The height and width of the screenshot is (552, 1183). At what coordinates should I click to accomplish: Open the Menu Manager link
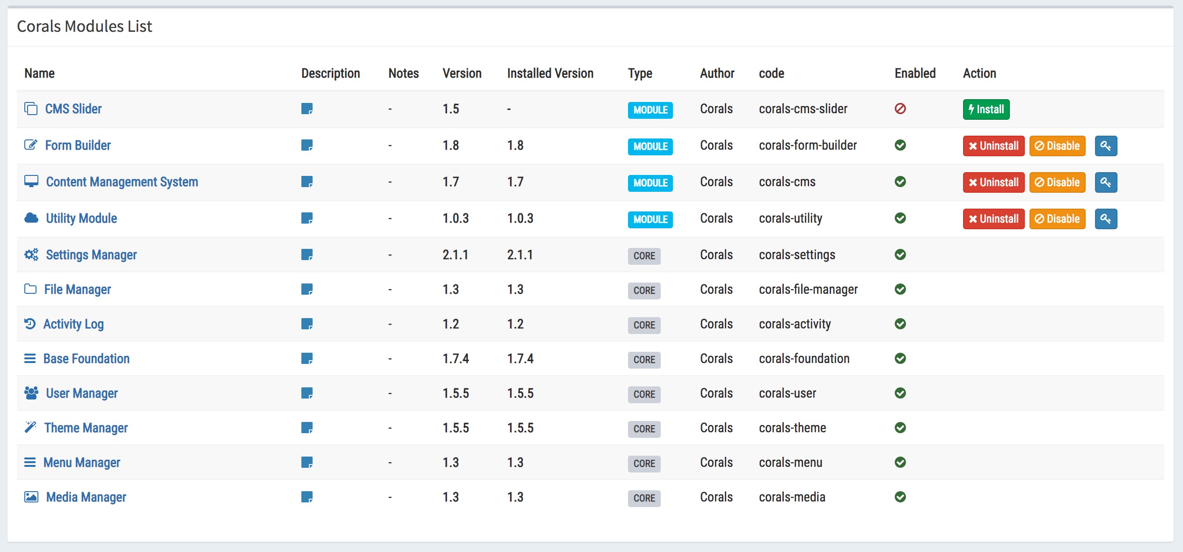pos(82,463)
